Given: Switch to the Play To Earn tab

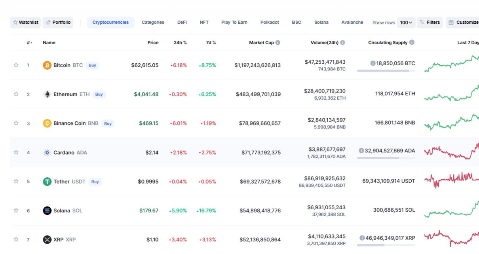Looking at the screenshot, I should coord(234,23).
